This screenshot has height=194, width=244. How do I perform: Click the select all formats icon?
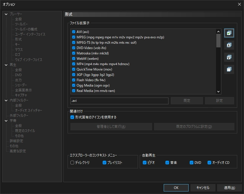click(x=229, y=33)
